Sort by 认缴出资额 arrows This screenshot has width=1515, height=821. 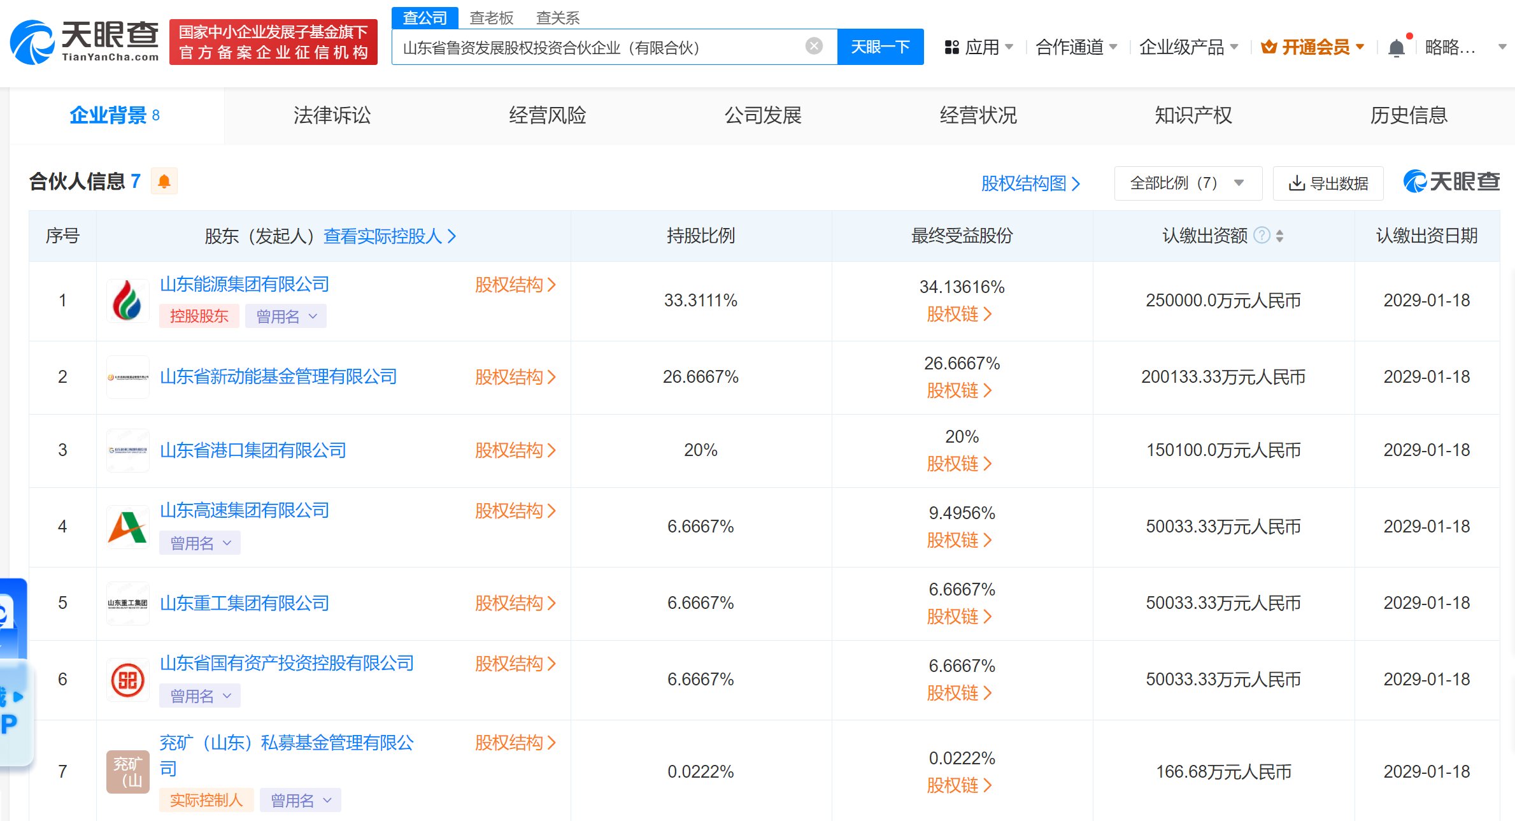pos(1279,236)
